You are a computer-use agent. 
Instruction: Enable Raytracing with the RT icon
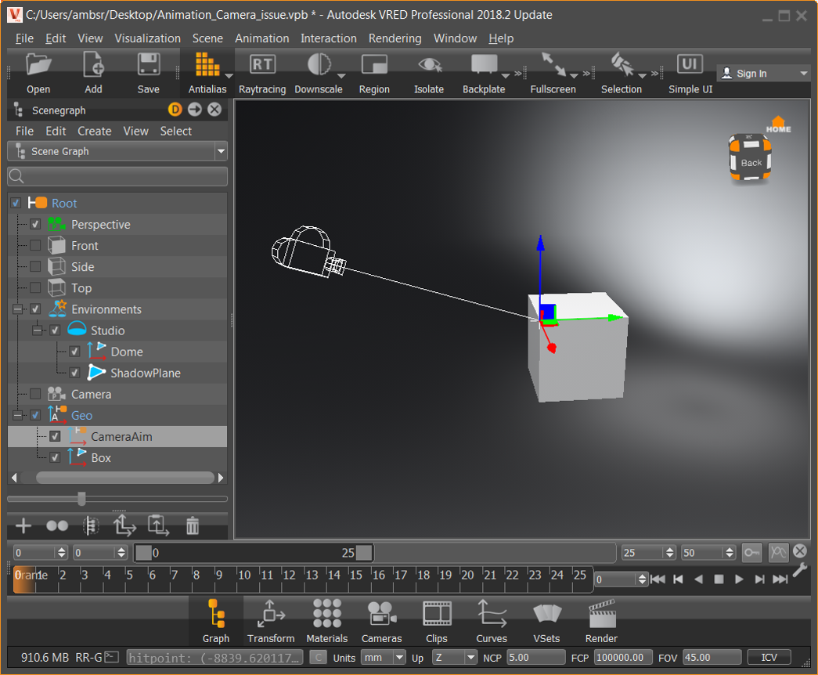pyautogui.click(x=262, y=65)
